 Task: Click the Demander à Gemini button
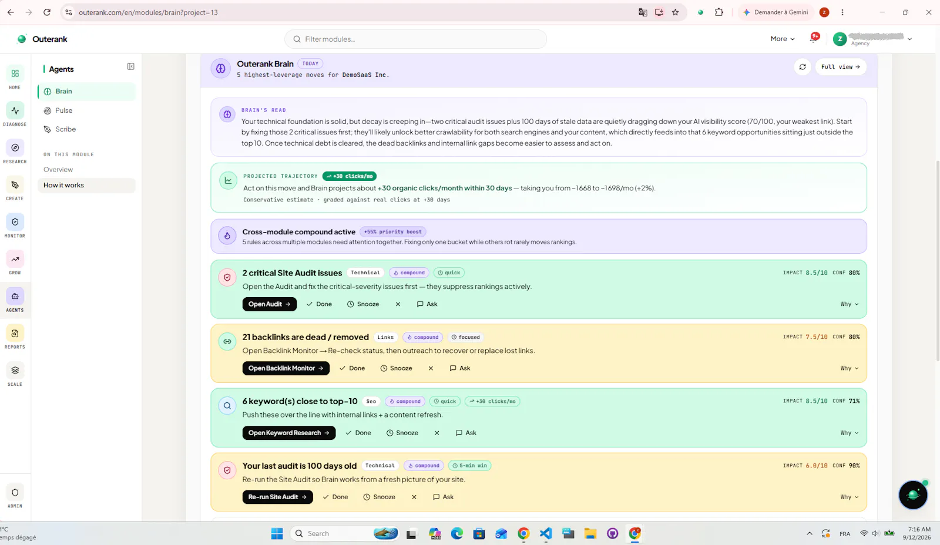pos(775,12)
